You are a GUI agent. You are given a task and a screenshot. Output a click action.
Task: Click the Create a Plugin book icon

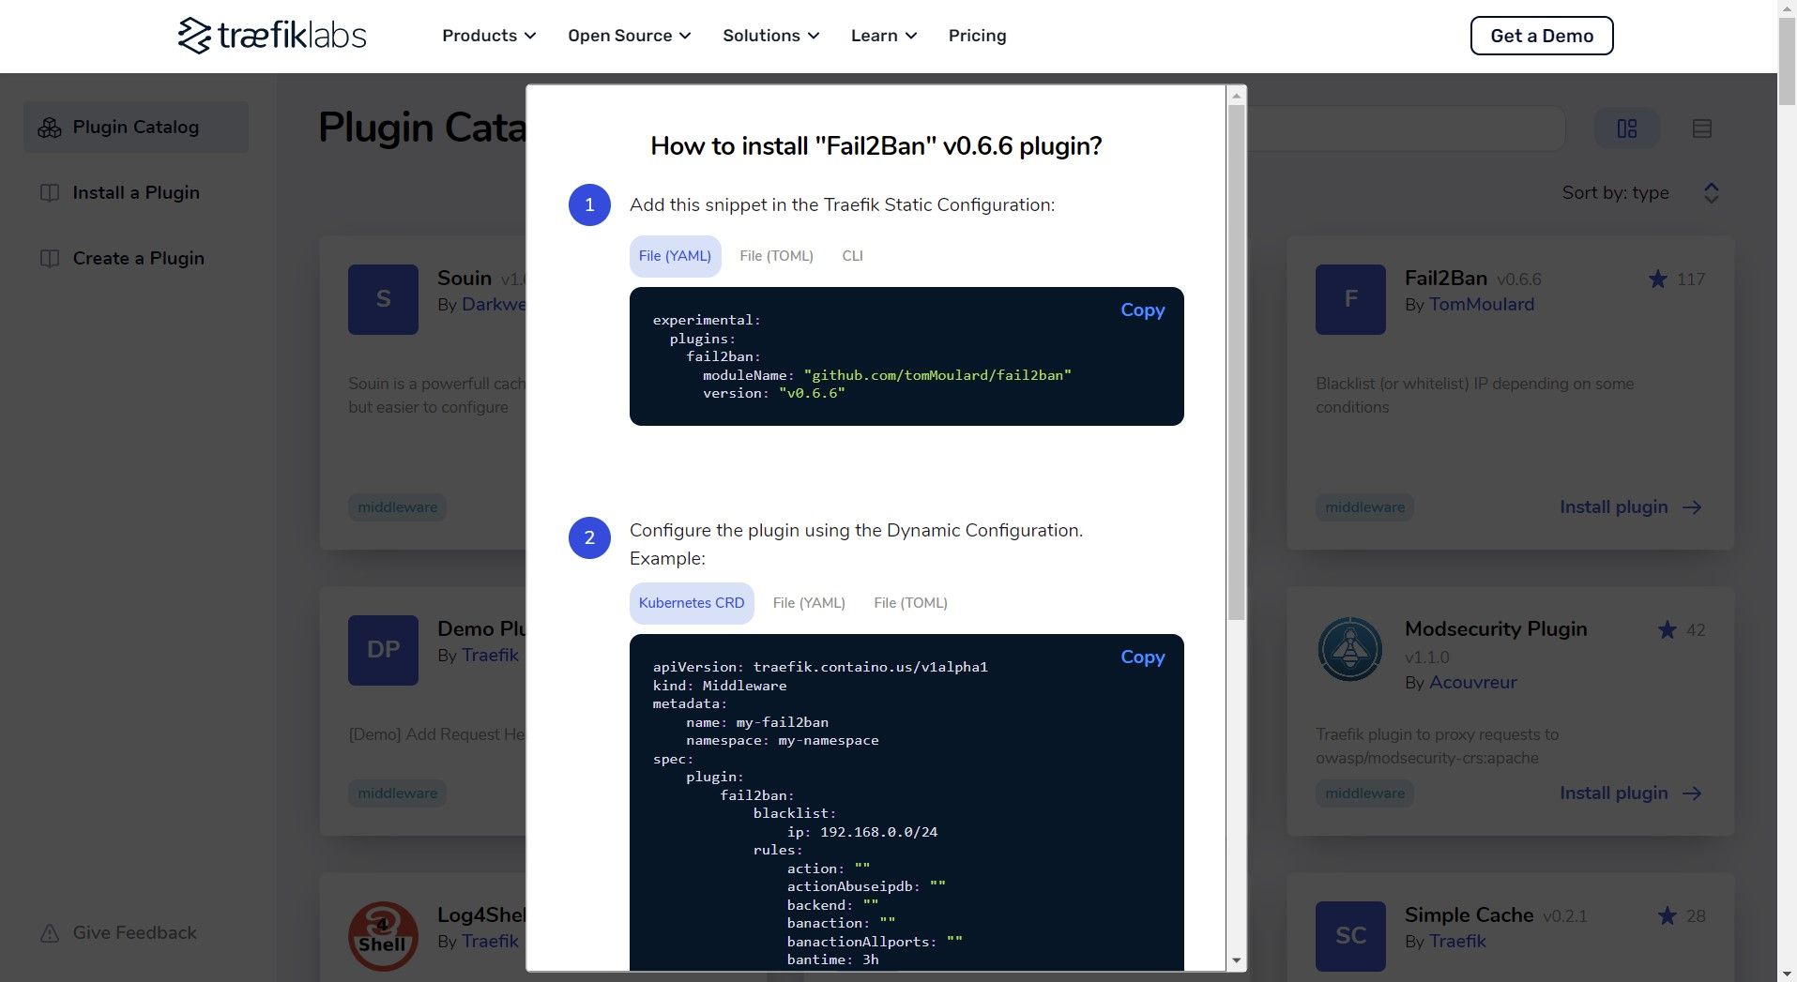[50, 259]
